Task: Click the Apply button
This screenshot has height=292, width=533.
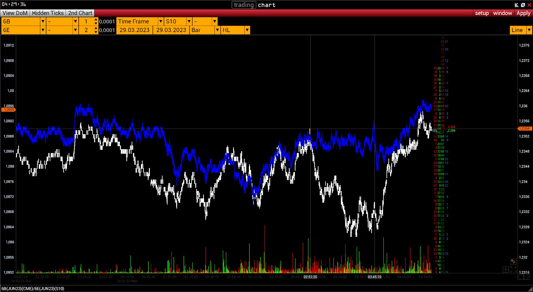Action: point(523,13)
